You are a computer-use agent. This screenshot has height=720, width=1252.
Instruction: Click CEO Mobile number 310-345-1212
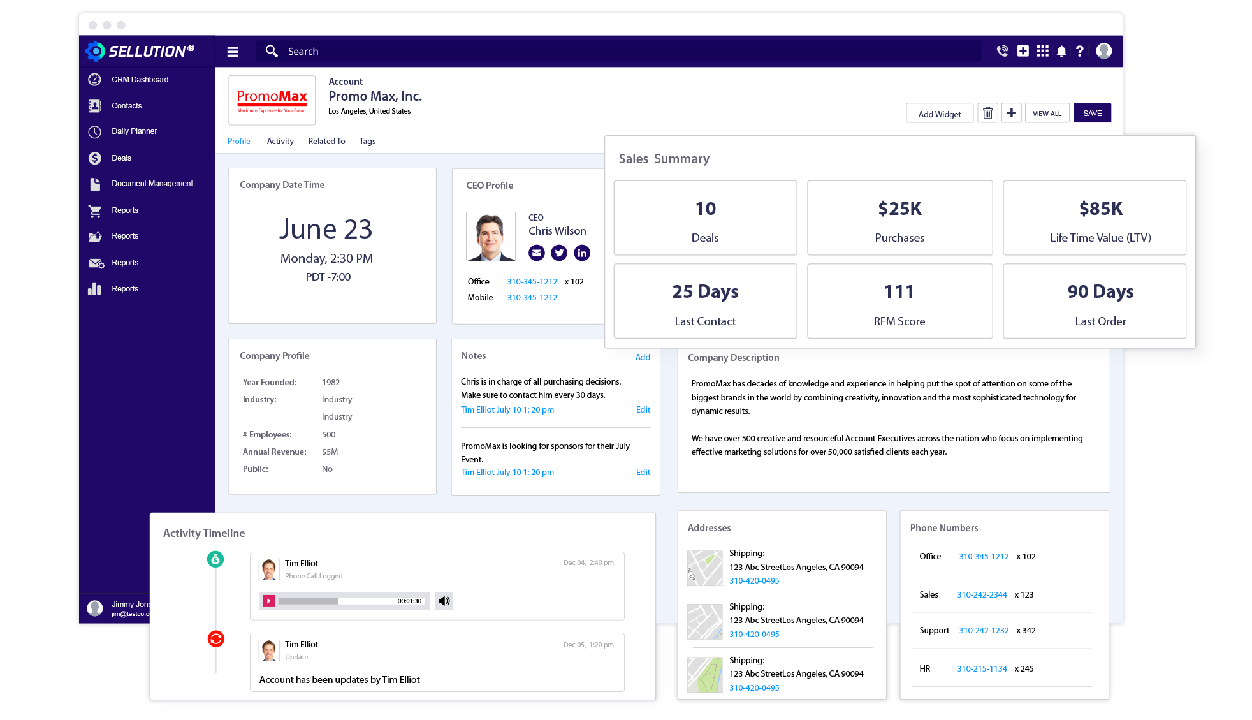tap(532, 298)
